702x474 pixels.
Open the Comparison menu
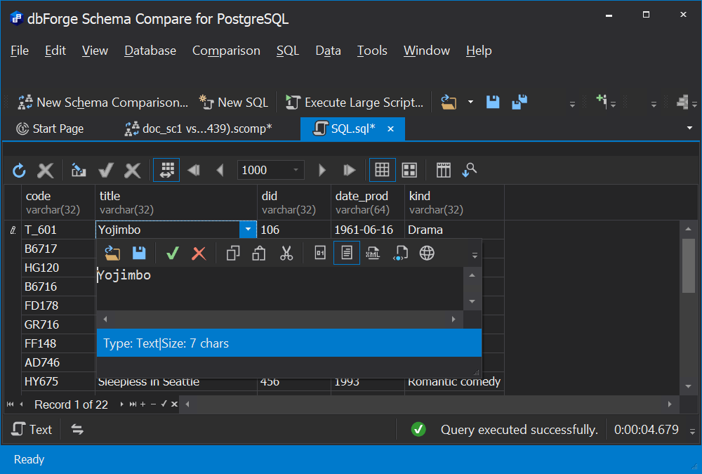click(x=226, y=51)
